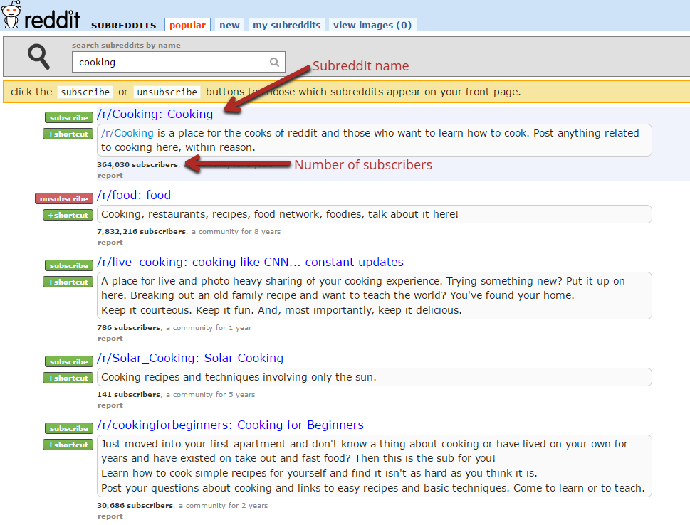The height and width of the screenshot is (525, 690).
Task: Click the 'unsubscribe' word in the yellow infobar
Action: [167, 92]
